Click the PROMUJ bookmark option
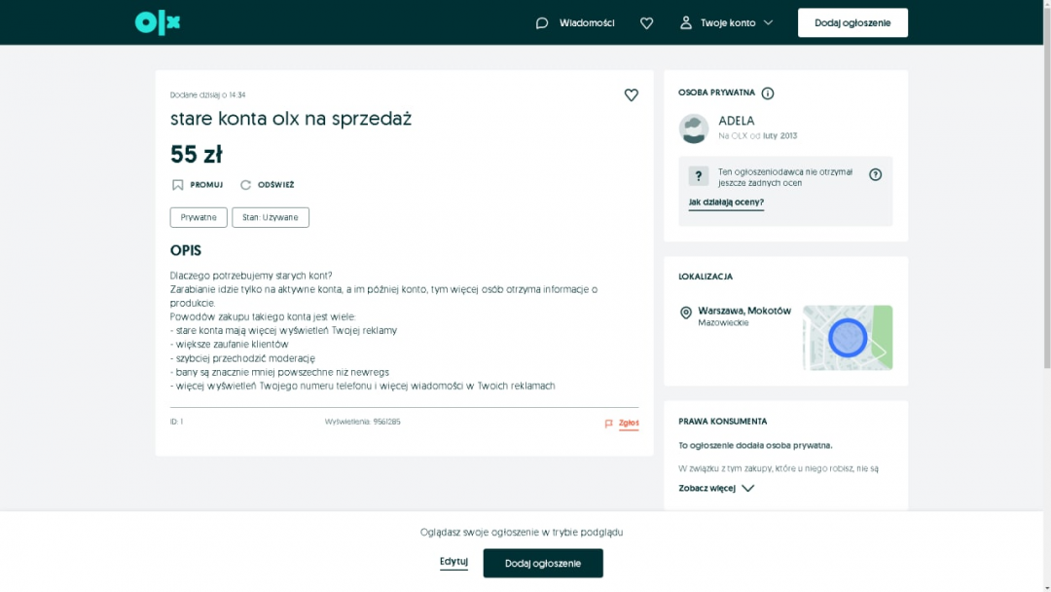 [x=198, y=185]
